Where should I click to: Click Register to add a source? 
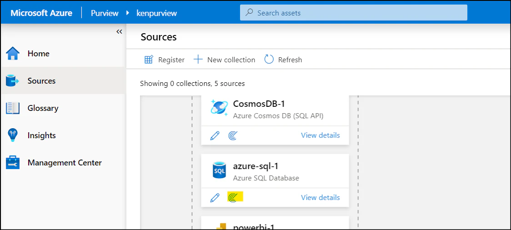165,60
